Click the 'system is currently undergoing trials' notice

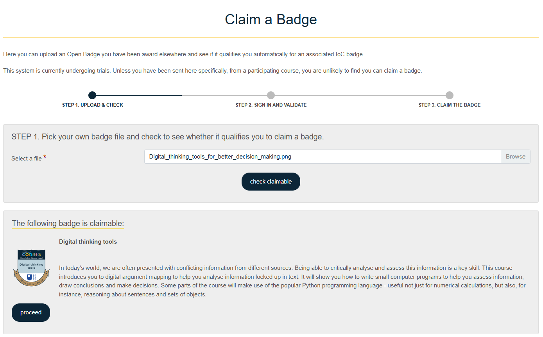point(212,71)
